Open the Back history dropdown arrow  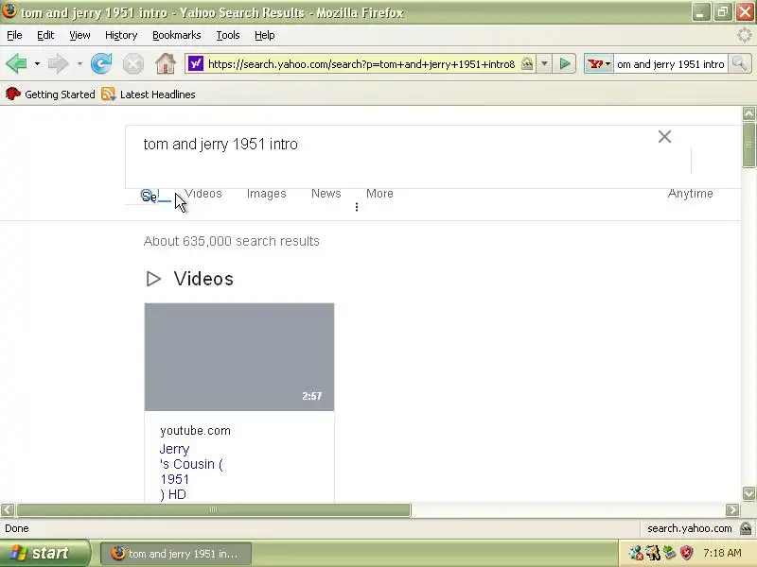click(37, 63)
